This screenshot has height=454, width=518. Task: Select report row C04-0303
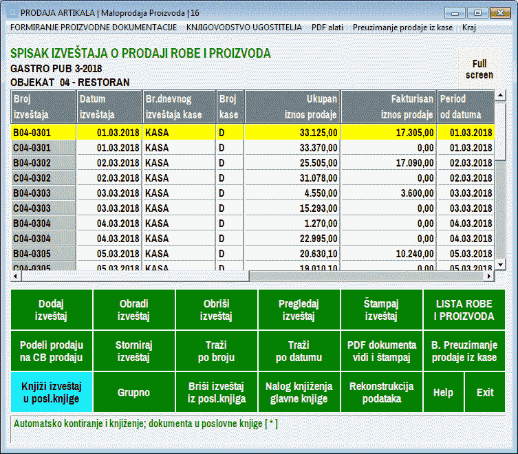(252, 208)
